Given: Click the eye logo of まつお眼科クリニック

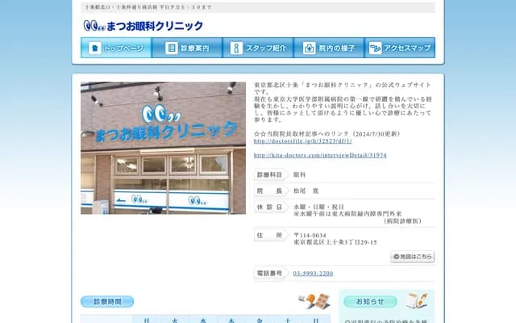Looking at the screenshot, I should (94, 26).
